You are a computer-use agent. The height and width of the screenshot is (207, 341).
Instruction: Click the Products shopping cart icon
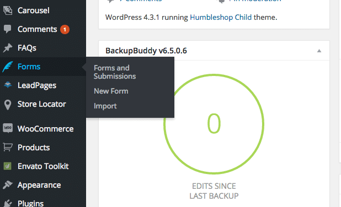click(x=8, y=148)
